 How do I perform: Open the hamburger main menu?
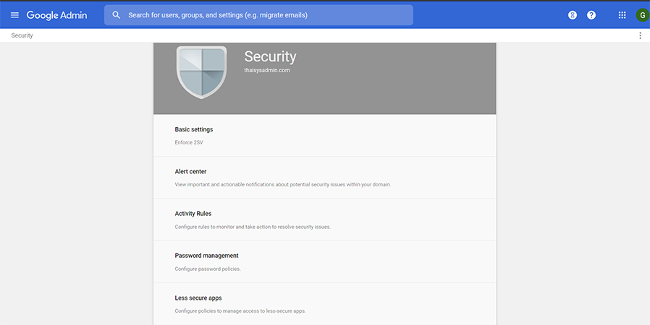click(x=14, y=15)
